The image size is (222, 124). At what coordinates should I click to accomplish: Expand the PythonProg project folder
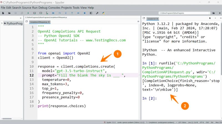(x=2, y=23)
